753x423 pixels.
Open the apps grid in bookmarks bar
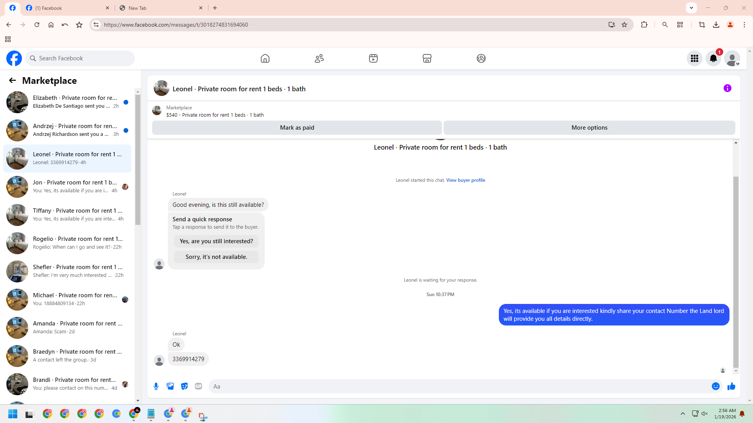click(8, 39)
